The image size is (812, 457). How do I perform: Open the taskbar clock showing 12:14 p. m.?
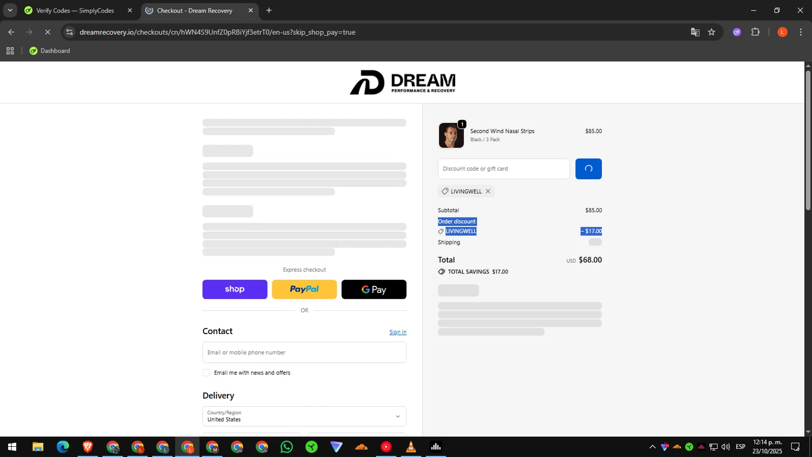tap(767, 447)
